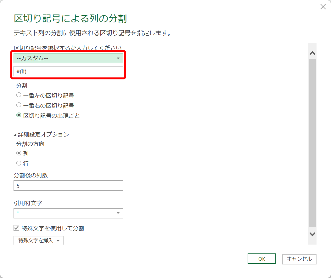Open the 引用符文字 quote character dropdown
This screenshot has height=278, width=331.
tap(68, 213)
